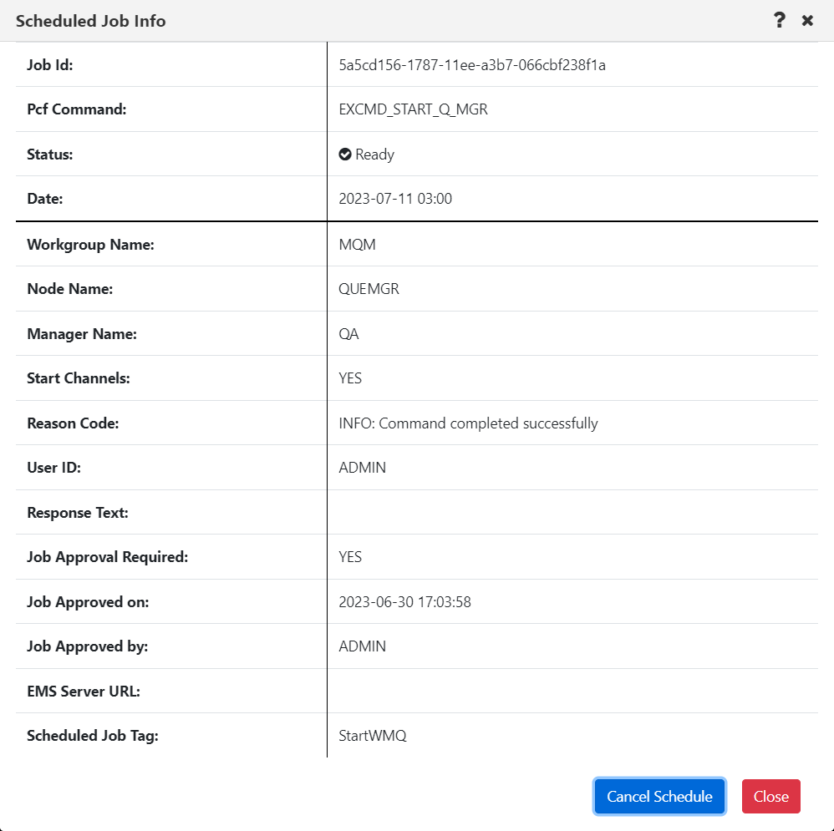This screenshot has height=831, width=834.
Task: Select the date 2023-07-11 03:00
Action: point(395,199)
